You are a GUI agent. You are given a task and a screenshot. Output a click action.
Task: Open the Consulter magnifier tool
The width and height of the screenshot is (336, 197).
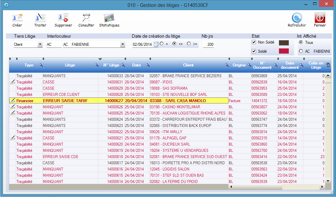click(86, 18)
